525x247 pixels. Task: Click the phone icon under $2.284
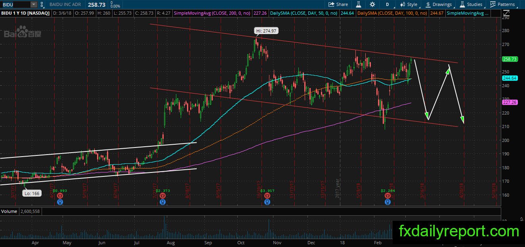point(387,195)
